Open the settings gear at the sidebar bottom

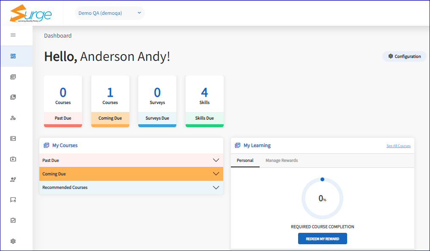point(13,241)
